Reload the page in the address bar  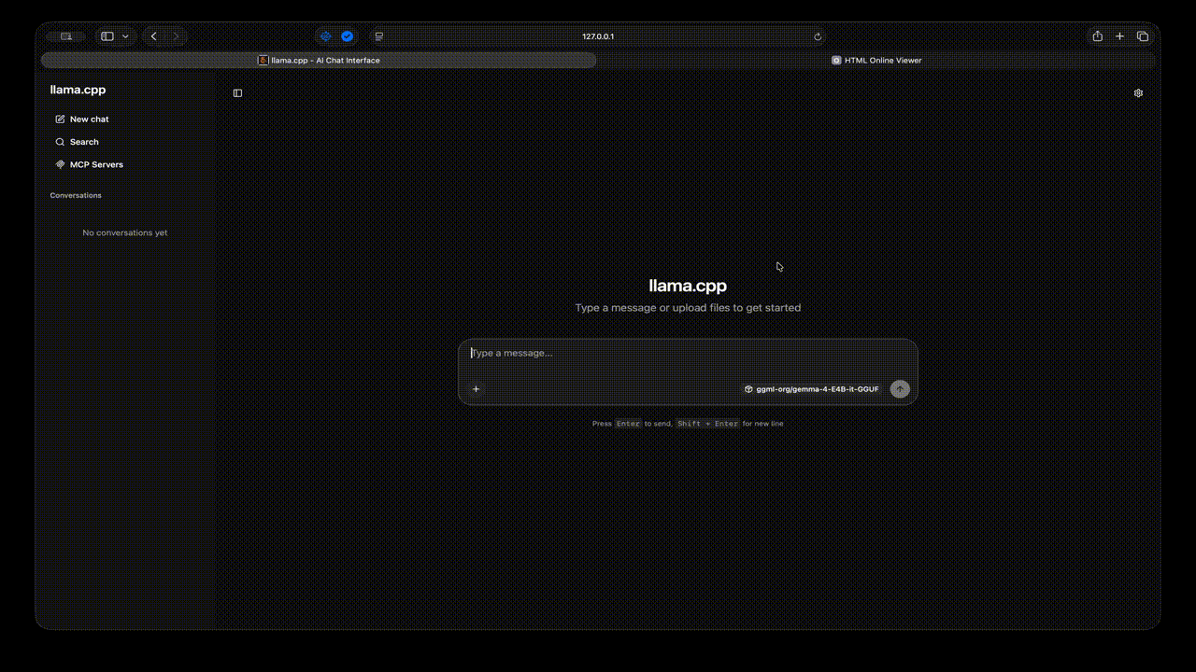click(x=818, y=36)
